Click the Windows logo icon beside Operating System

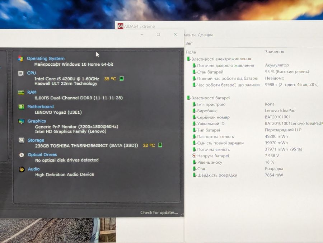coord(20,59)
